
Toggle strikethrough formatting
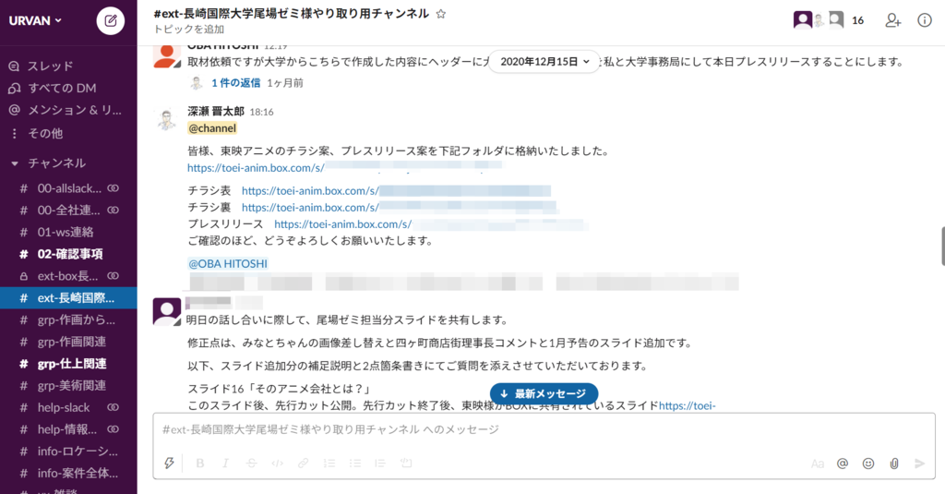[x=251, y=463]
